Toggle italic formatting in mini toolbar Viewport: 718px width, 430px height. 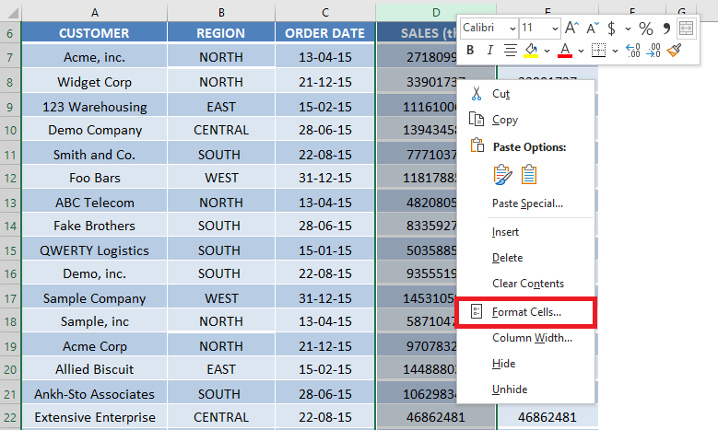pos(490,50)
